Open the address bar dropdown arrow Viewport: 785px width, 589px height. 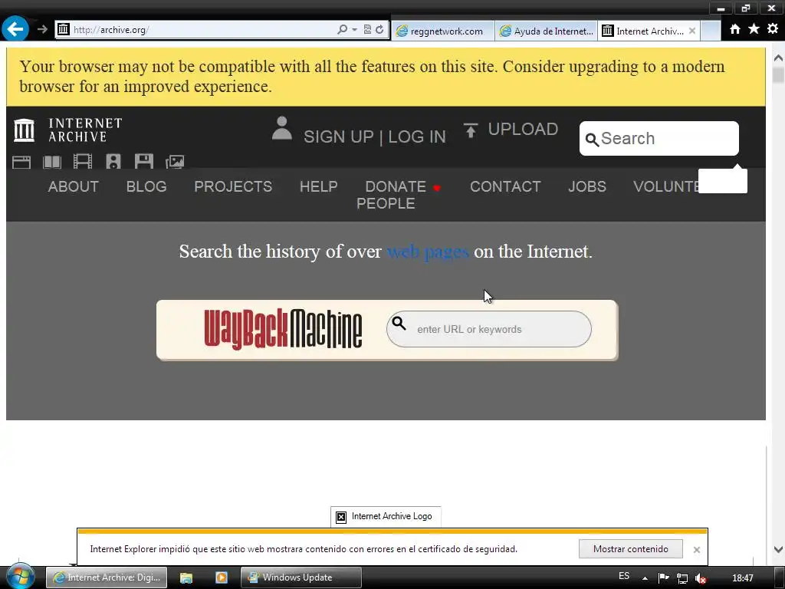pyautogui.click(x=354, y=30)
